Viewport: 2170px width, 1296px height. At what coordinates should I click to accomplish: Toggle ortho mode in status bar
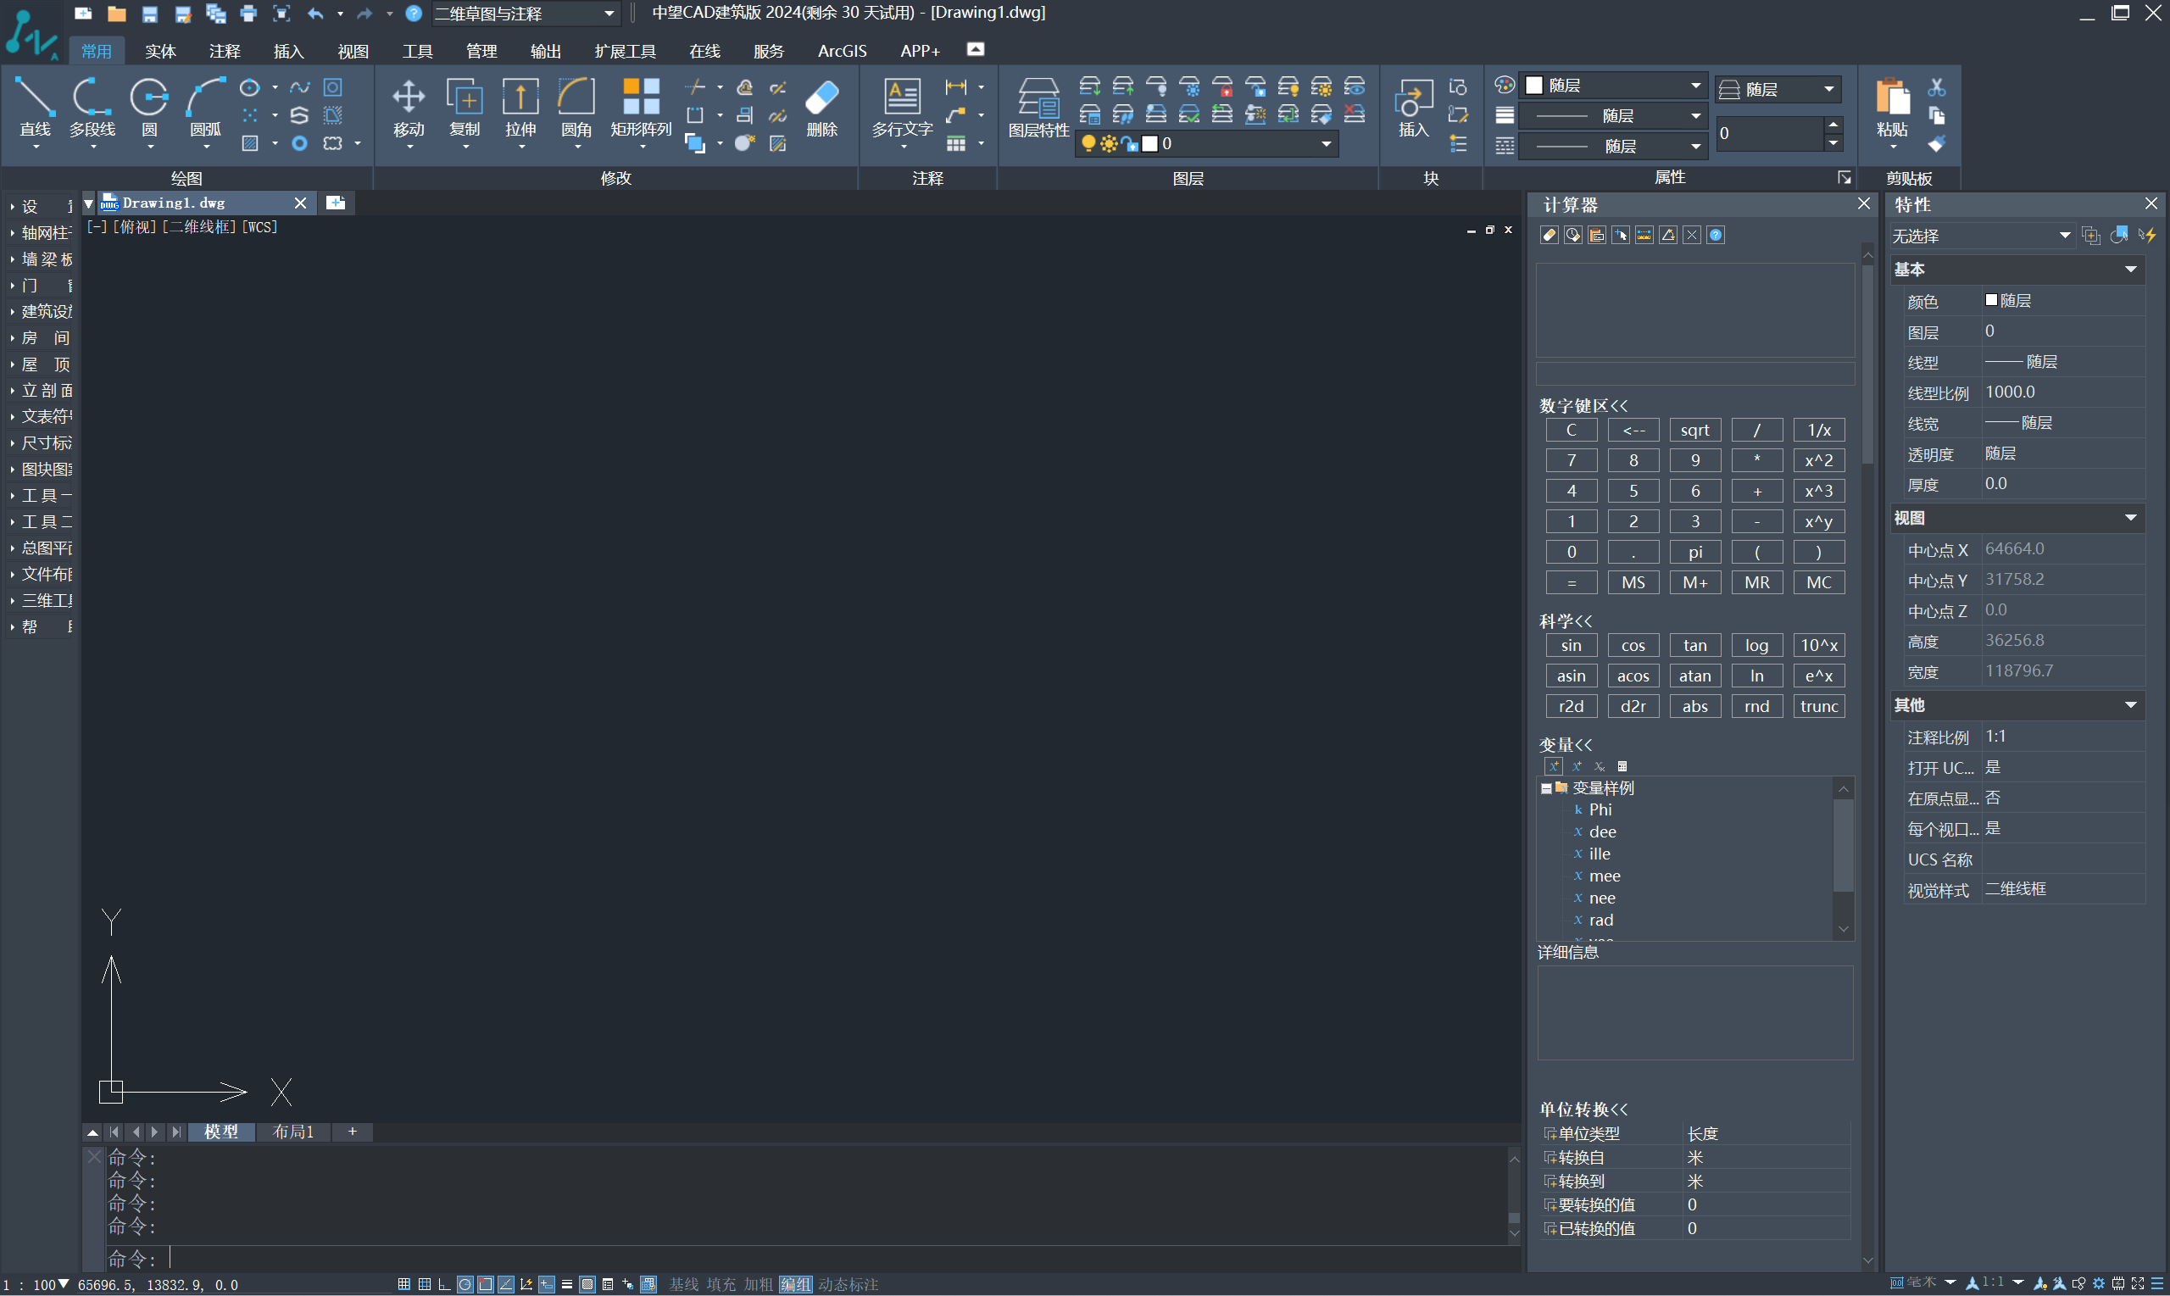(444, 1284)
